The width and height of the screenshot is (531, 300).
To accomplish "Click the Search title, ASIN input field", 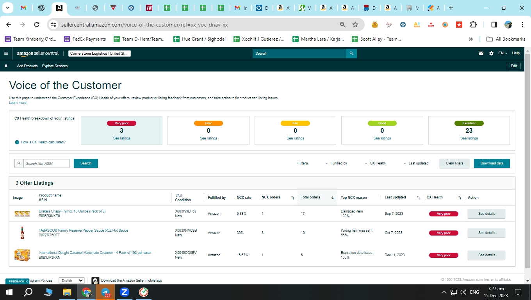I will coord(46,163).
